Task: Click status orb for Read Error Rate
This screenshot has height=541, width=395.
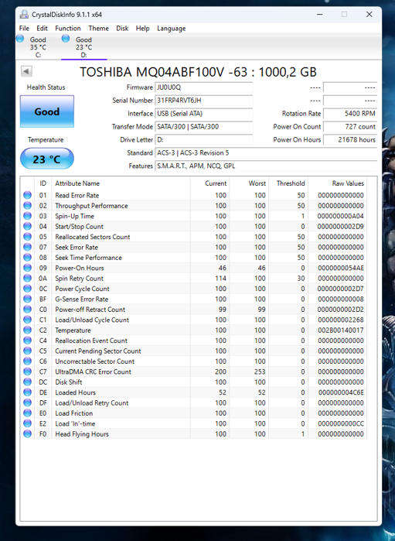Action: pos(27,195)
